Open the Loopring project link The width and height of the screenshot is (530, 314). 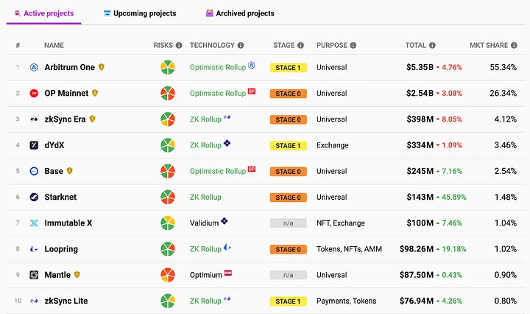pos(61,249)
